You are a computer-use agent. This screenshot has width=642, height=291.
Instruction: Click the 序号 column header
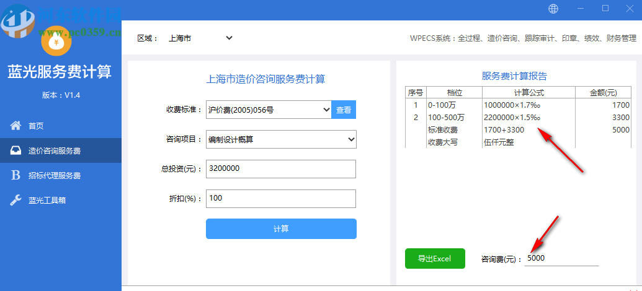coord(416,92)
